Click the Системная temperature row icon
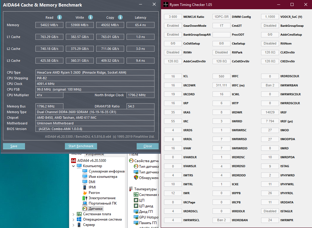 136,195
